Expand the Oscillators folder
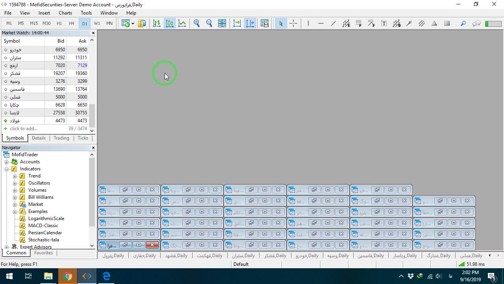Image resolution: width=504 pixels, height=284 pixels. 15,183
